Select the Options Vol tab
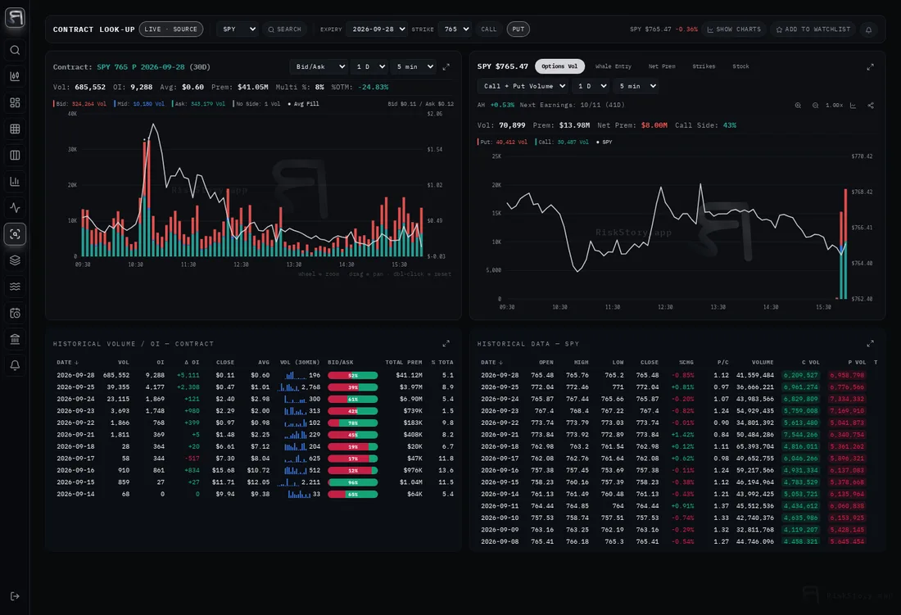The height and width of the screenshot is (615, 901). point(559,66)
